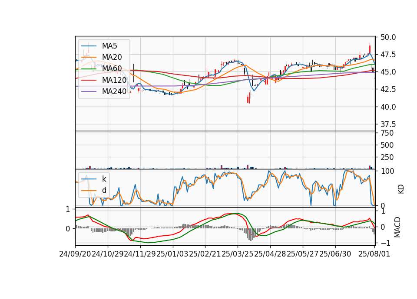Click the 25/04/28 date axis label
This screenshot has height=299, width=417.
tap(270, 254)
